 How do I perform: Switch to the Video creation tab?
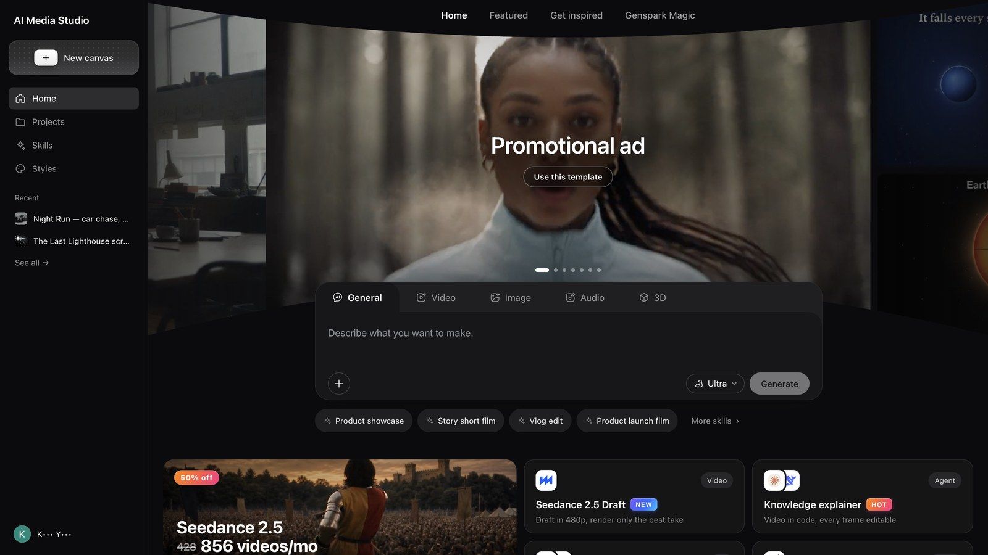(x=436, y=298)
